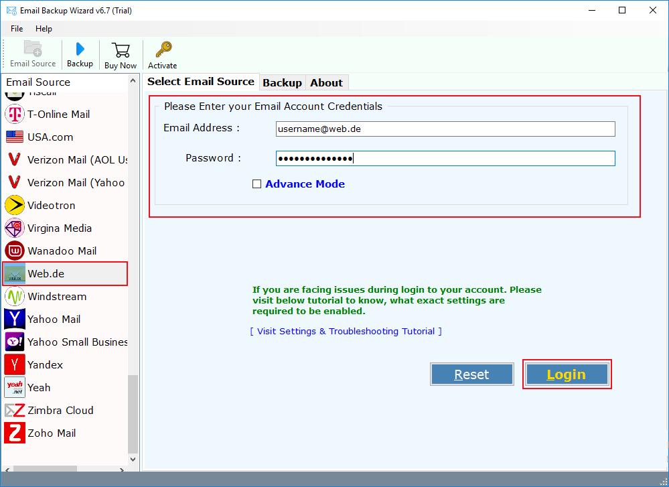Click the Login button

tap(567, 374)
